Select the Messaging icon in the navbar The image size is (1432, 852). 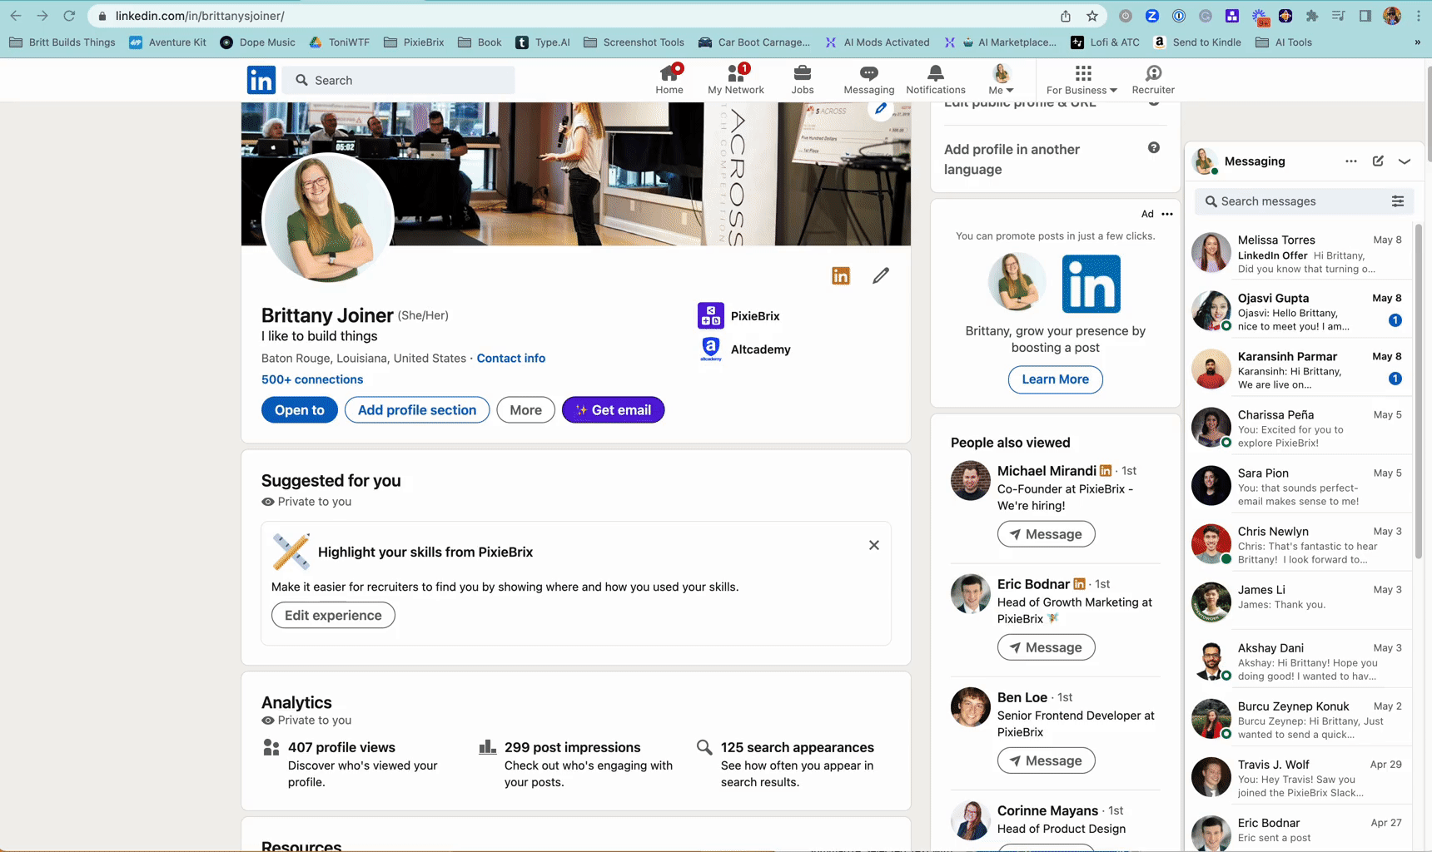tap(868, 73)
